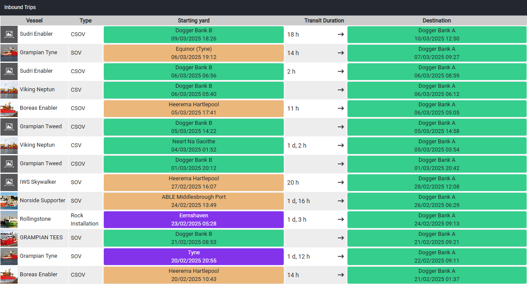The width and height of the screenshot is (527, 284).
Task: Click the Inbound Trips panel title
Action: click(20, 7)
